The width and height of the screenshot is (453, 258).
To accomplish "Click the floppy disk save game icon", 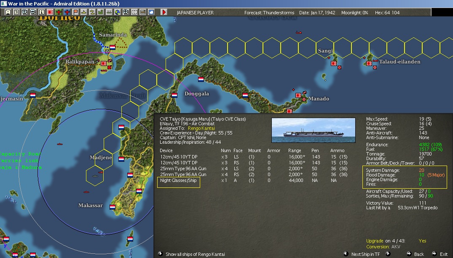I will [x=8, y=12].
